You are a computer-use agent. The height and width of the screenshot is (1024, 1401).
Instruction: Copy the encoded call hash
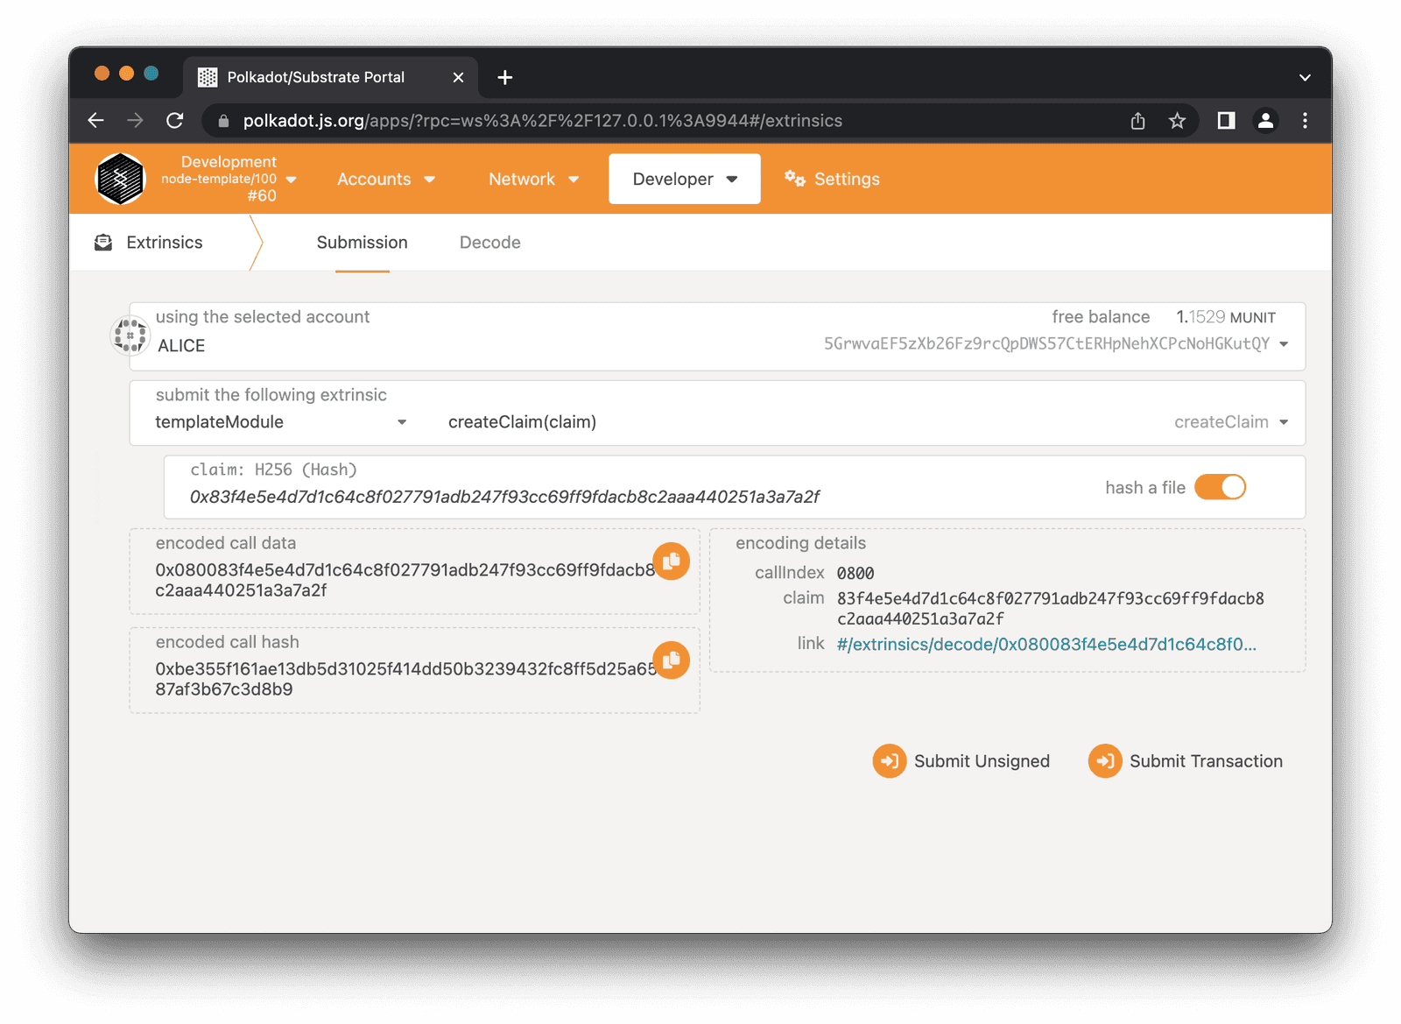click(x=672, y=660)
